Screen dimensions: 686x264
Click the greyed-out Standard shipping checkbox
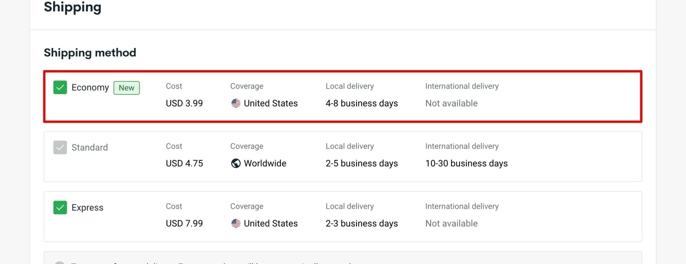click(x=60, y=148)
